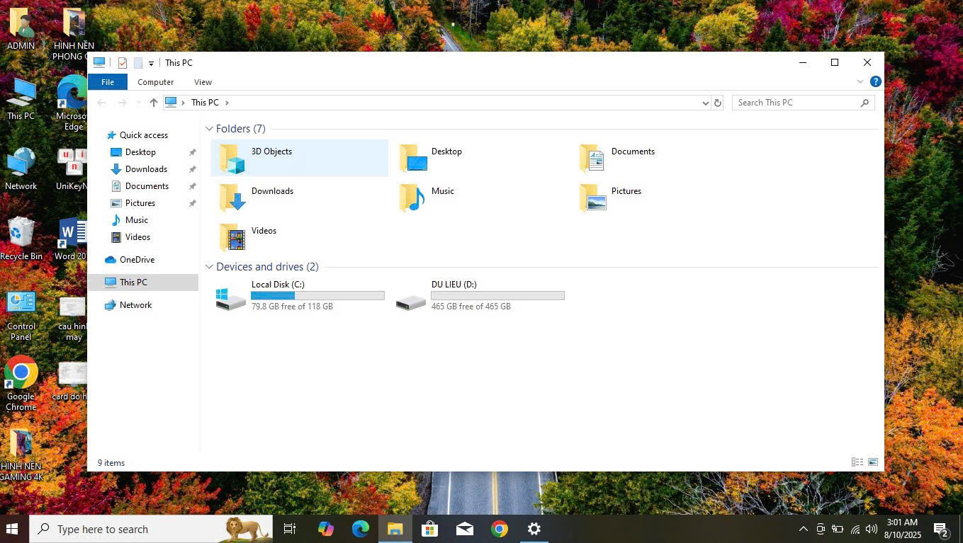Click the Refresh button beside the address bar

pos(718,103)
